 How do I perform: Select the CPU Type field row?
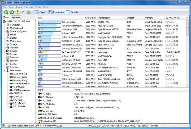tap(90, 94)
